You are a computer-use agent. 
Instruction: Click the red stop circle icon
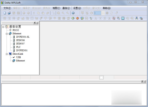point(78,18)
